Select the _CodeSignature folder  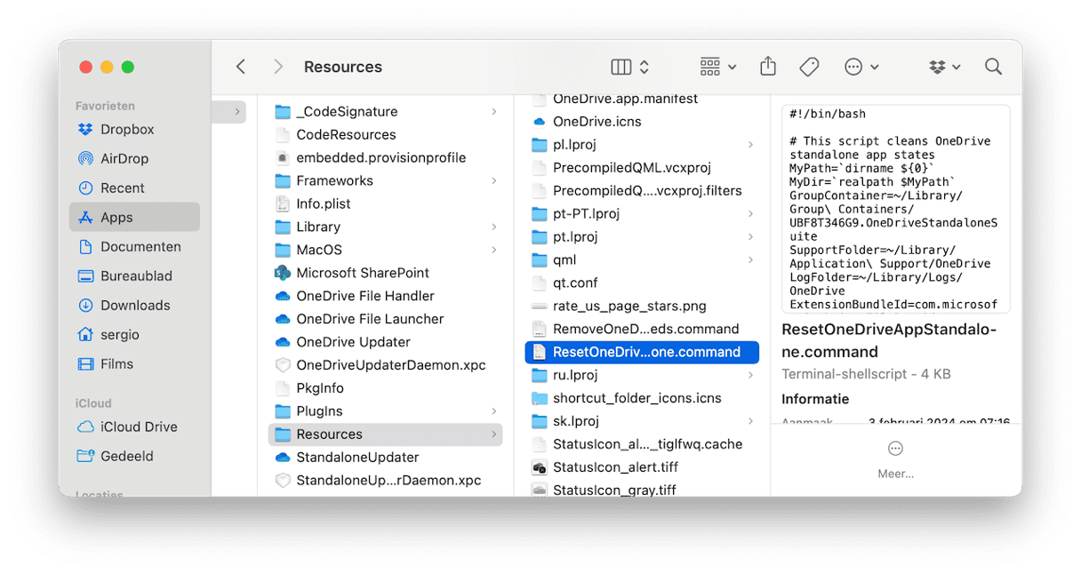coord(385,111)
